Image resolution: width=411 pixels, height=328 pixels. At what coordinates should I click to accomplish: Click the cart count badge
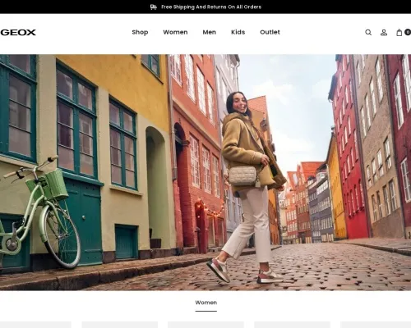[x=408, y=32]
